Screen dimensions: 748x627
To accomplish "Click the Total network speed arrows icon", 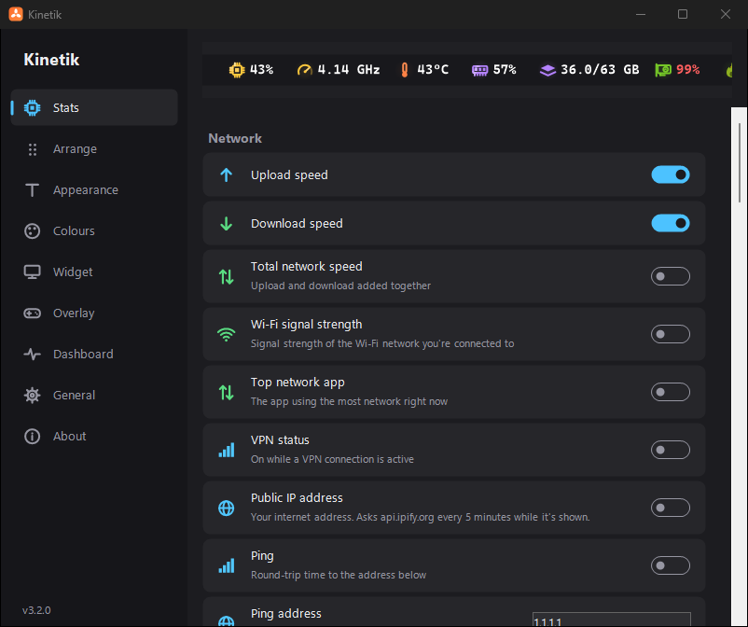I will (x=226, y=276).
